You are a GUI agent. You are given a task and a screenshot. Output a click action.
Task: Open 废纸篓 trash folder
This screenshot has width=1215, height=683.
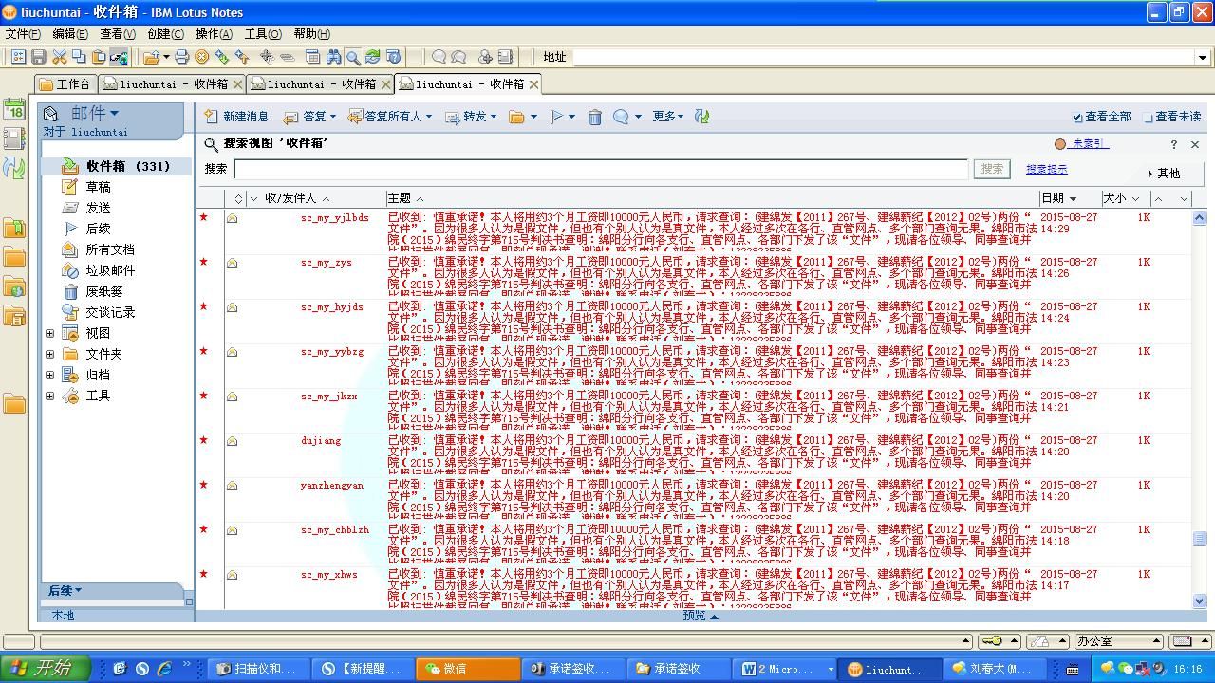(103, 291)
